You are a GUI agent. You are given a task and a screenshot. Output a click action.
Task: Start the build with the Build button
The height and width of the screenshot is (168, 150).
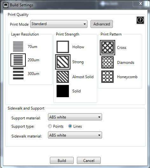point(62,160)
